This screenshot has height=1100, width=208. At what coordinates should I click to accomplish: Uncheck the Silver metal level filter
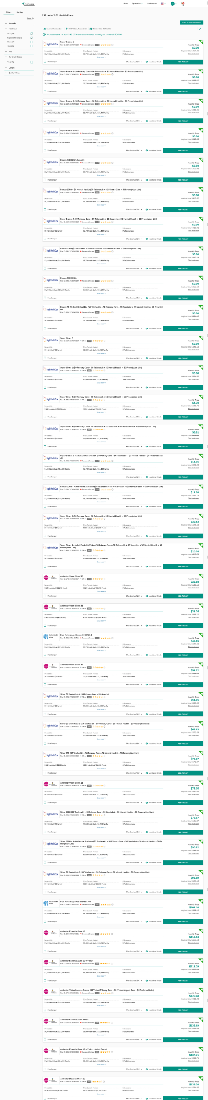click(x=32, y=34)
